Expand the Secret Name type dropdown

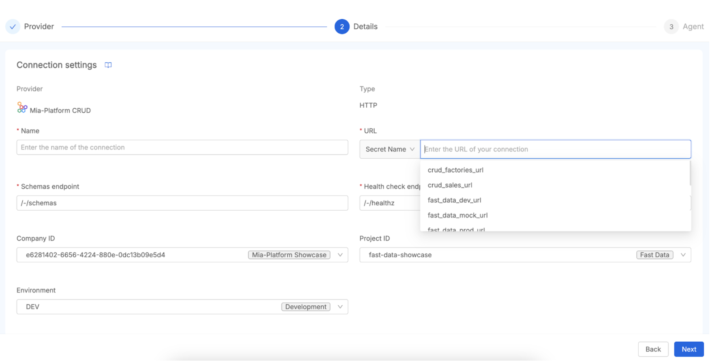point(389,149)
